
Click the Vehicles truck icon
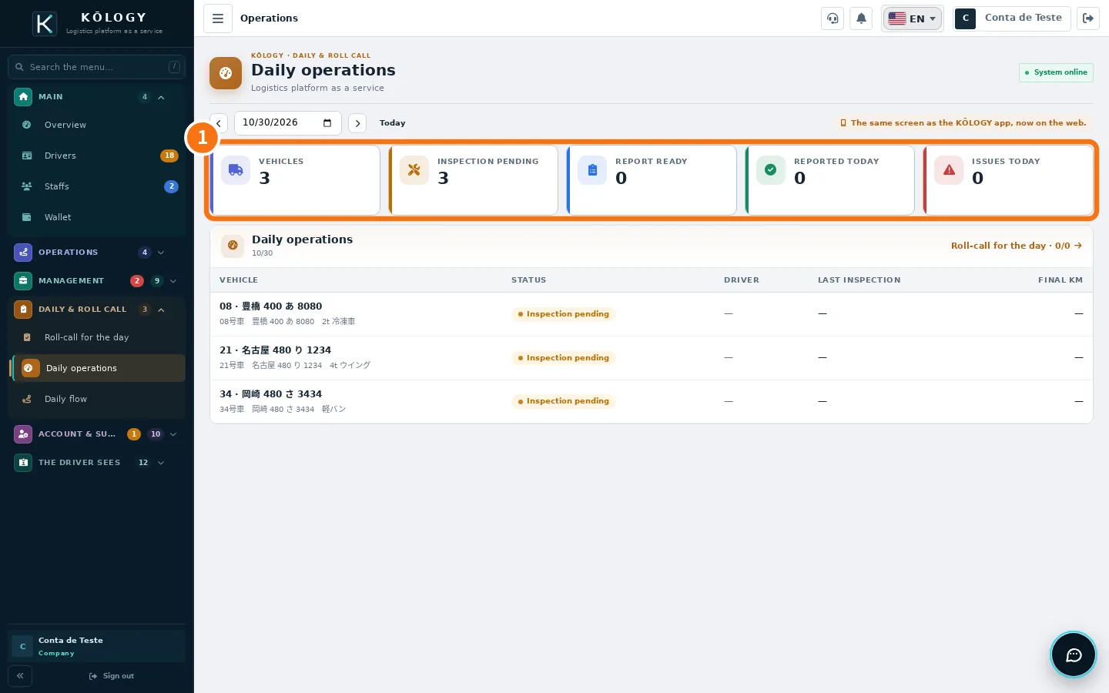(x=236, y=170)
